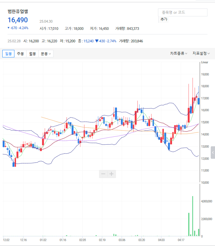Select the 일봉 daily chart tab
Screen dimensions: 215x246
[x=9, y=54]
